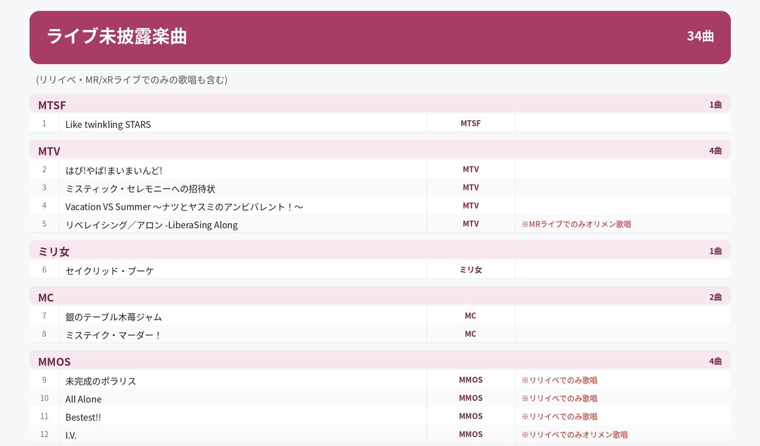
Task: Click the MTSF tag beside Like twinkling STARS
Action: (x=471, y=123)
